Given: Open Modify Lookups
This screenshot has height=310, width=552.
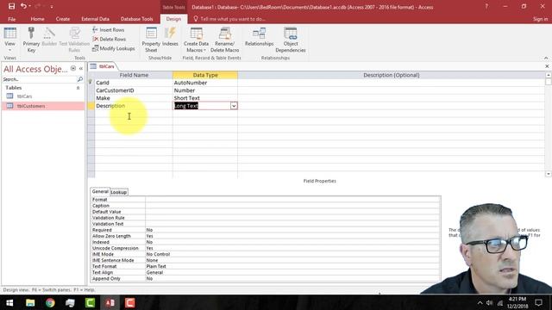Looking at the screenshot, I should [x=113, y=48].
